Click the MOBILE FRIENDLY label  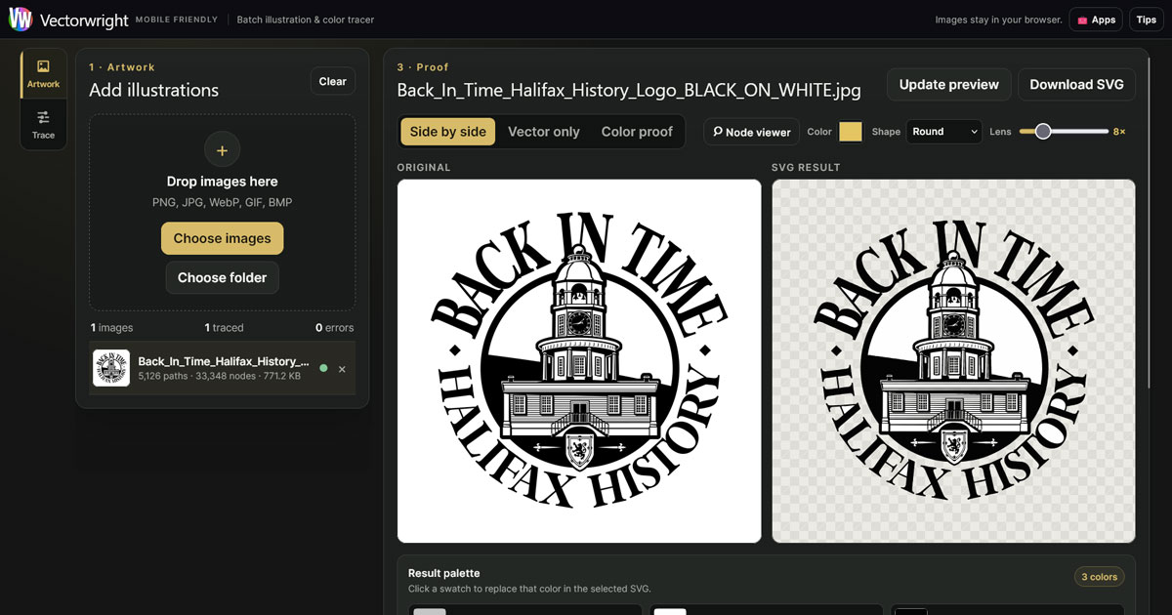coord(177,20)
